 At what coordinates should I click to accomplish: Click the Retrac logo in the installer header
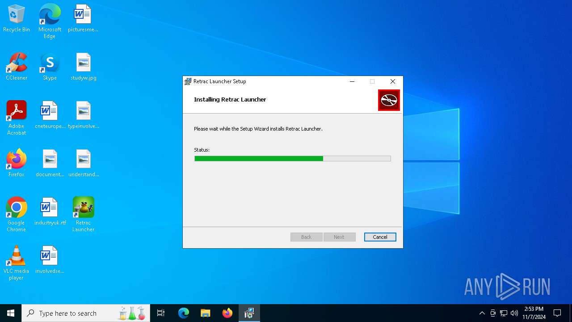(x=389, y=100)
